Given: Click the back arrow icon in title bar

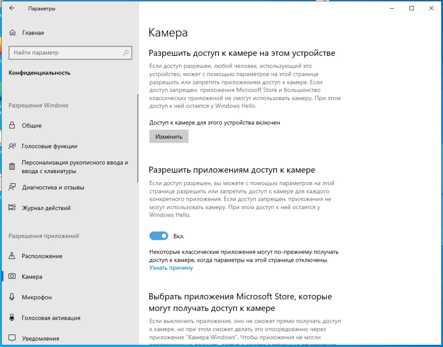Looking at the screenshot, I should 12,8.
